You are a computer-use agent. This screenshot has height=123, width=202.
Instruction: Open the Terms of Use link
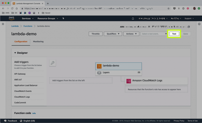[x=192, y=121]
